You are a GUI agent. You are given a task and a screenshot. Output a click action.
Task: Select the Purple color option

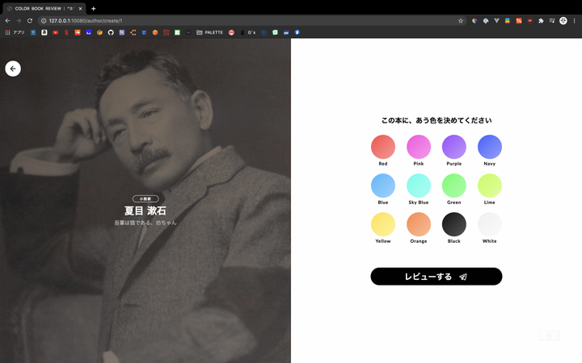(454, 147)
